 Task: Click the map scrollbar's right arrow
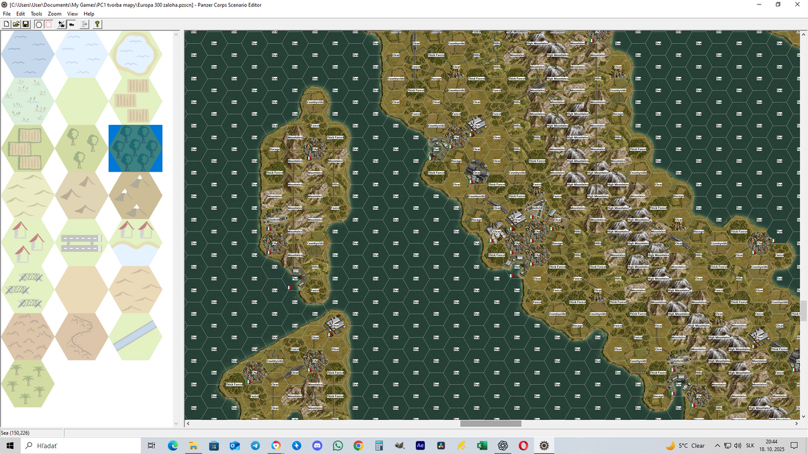pyautogui.click(x=796, y=424)
